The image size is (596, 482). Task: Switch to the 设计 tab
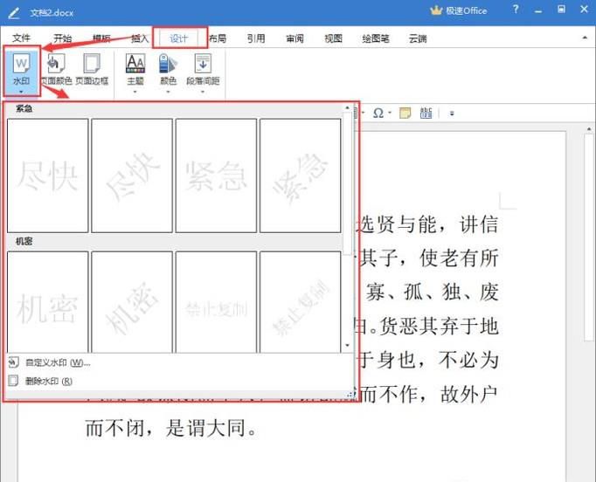tap(178, 38)
